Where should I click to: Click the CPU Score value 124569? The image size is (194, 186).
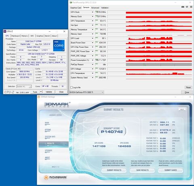click(124, 146)
